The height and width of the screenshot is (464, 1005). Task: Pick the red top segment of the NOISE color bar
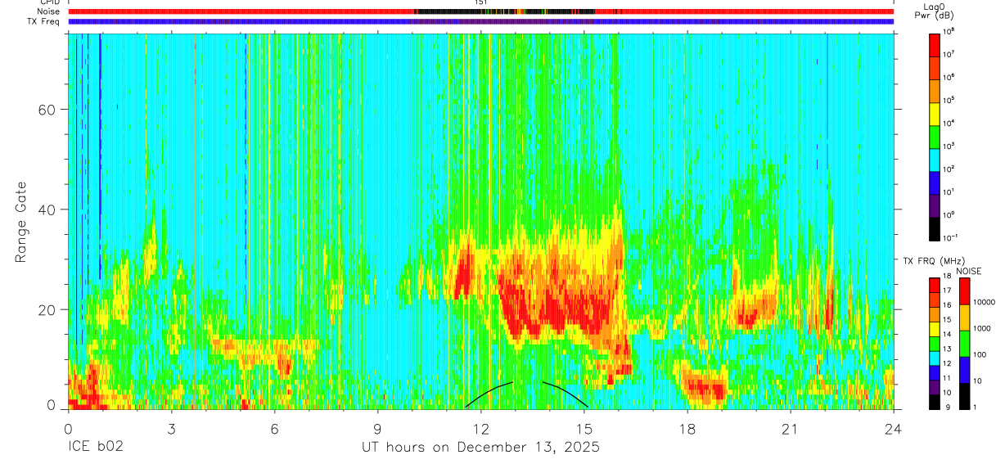(x=964, y=291)
